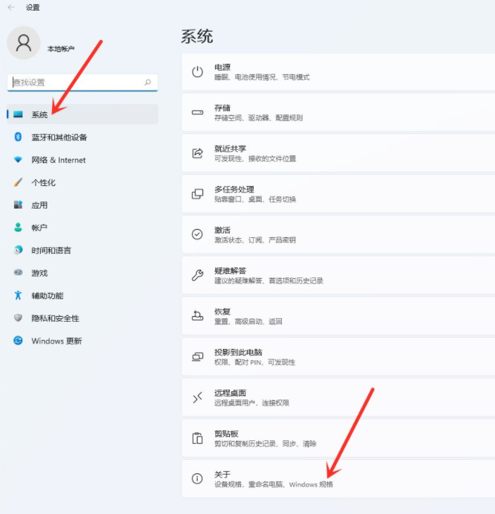
Task: Click text 睡眠、电池使用情况、节电模式
Action: point(262,77)
